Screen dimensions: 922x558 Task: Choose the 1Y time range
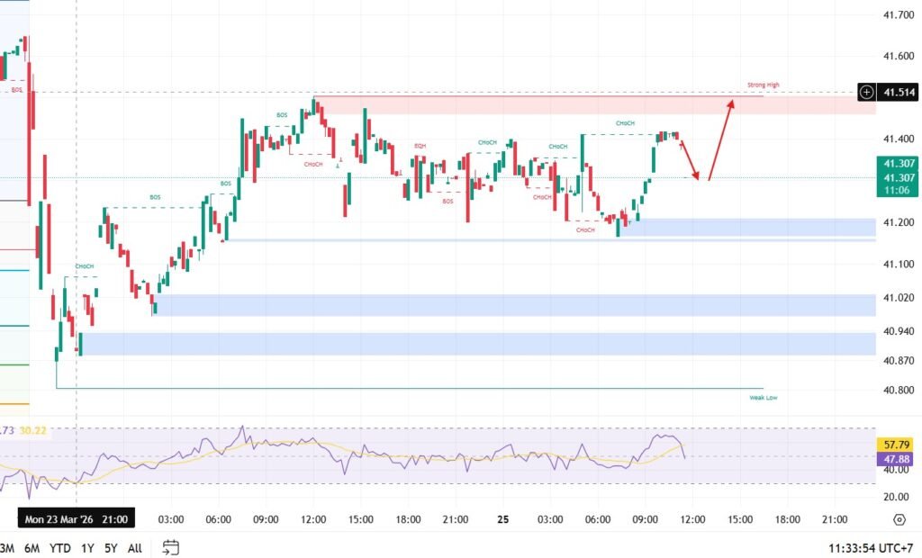[87, 547]
